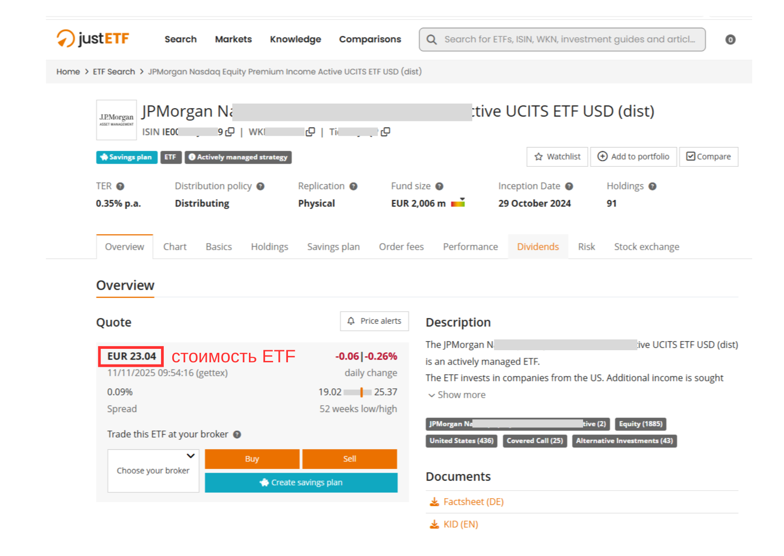Open the Knowledge menu
784x556 pixels.
tap(296, 39)
